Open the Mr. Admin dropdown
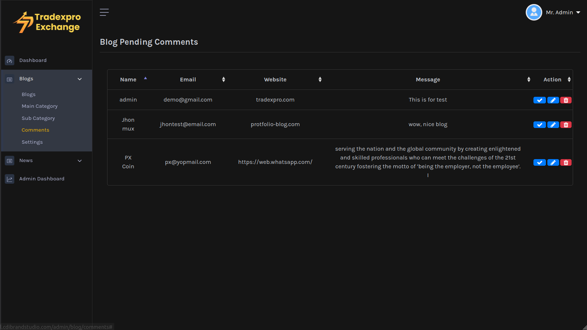 click(x=563, y=12)
